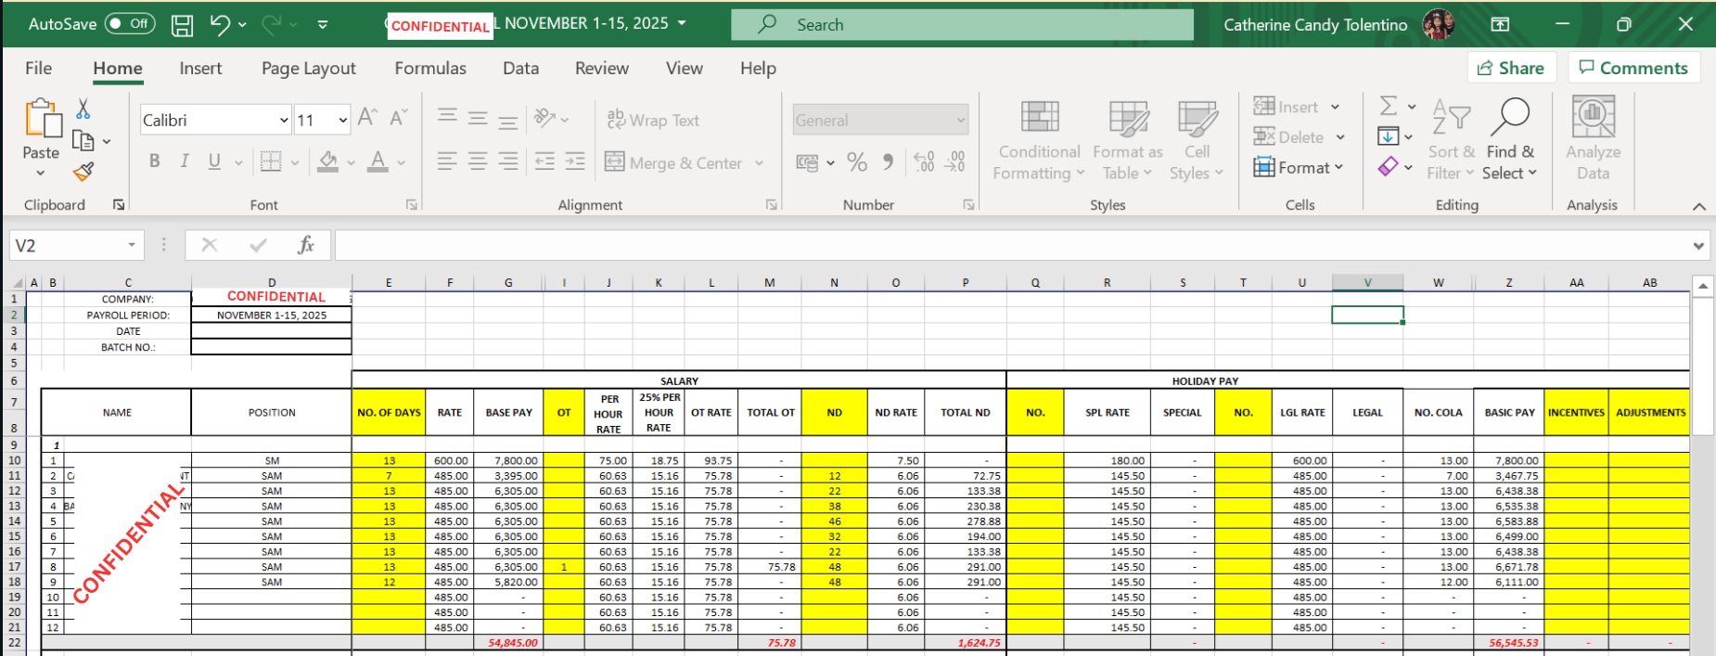Click the Insert Function fx icon
The width and height of the screenshot is (1716, 656).
point(305,245)
